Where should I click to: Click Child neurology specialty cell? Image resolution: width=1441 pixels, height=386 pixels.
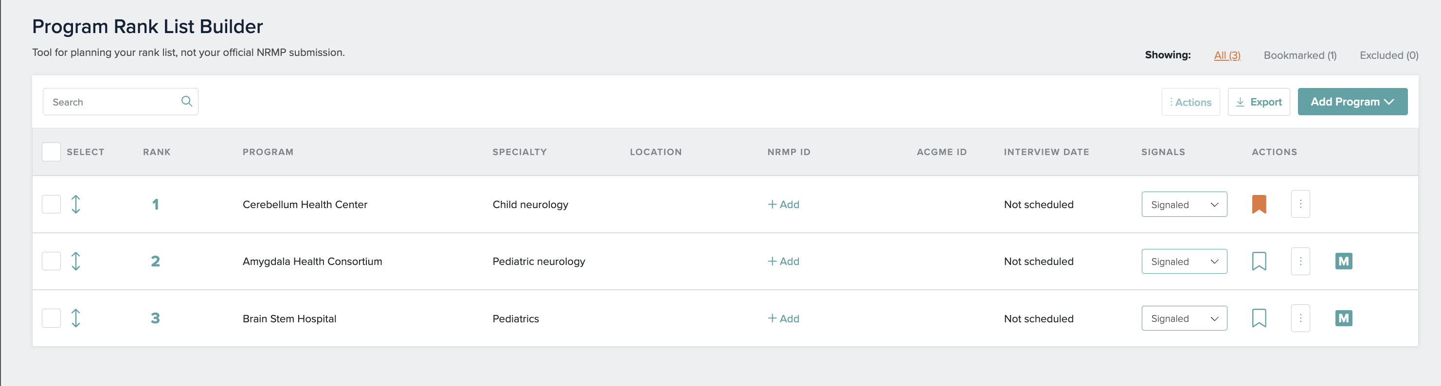point(530,205)
